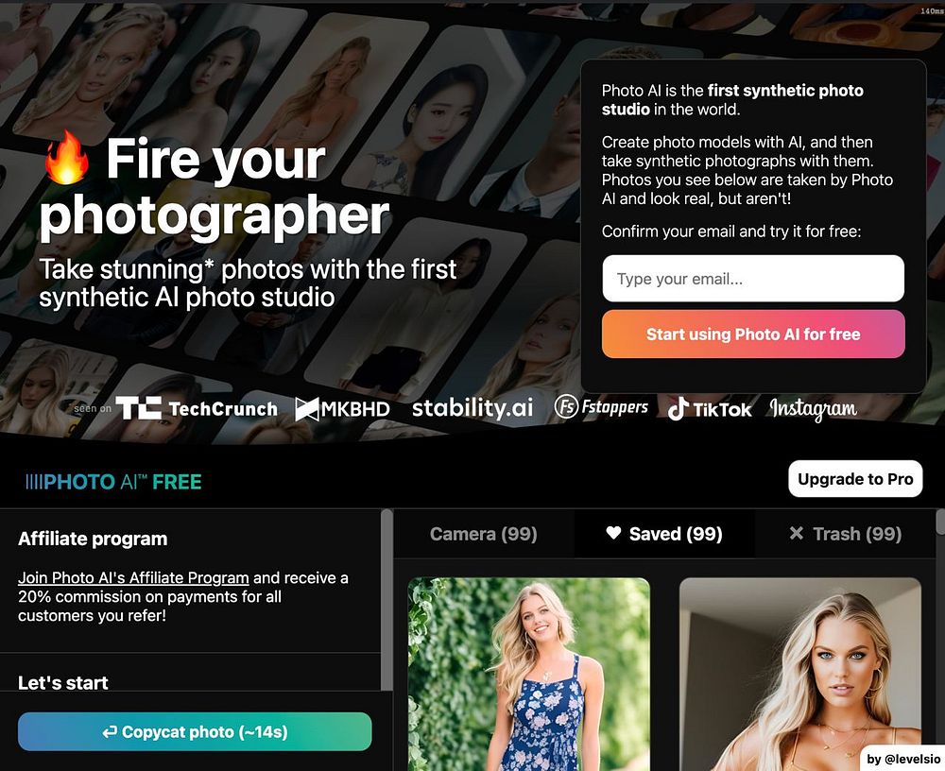Screen dimensions: 945x771
Task: Open the Saved (99) tab
Action: [x=664, y=534]
